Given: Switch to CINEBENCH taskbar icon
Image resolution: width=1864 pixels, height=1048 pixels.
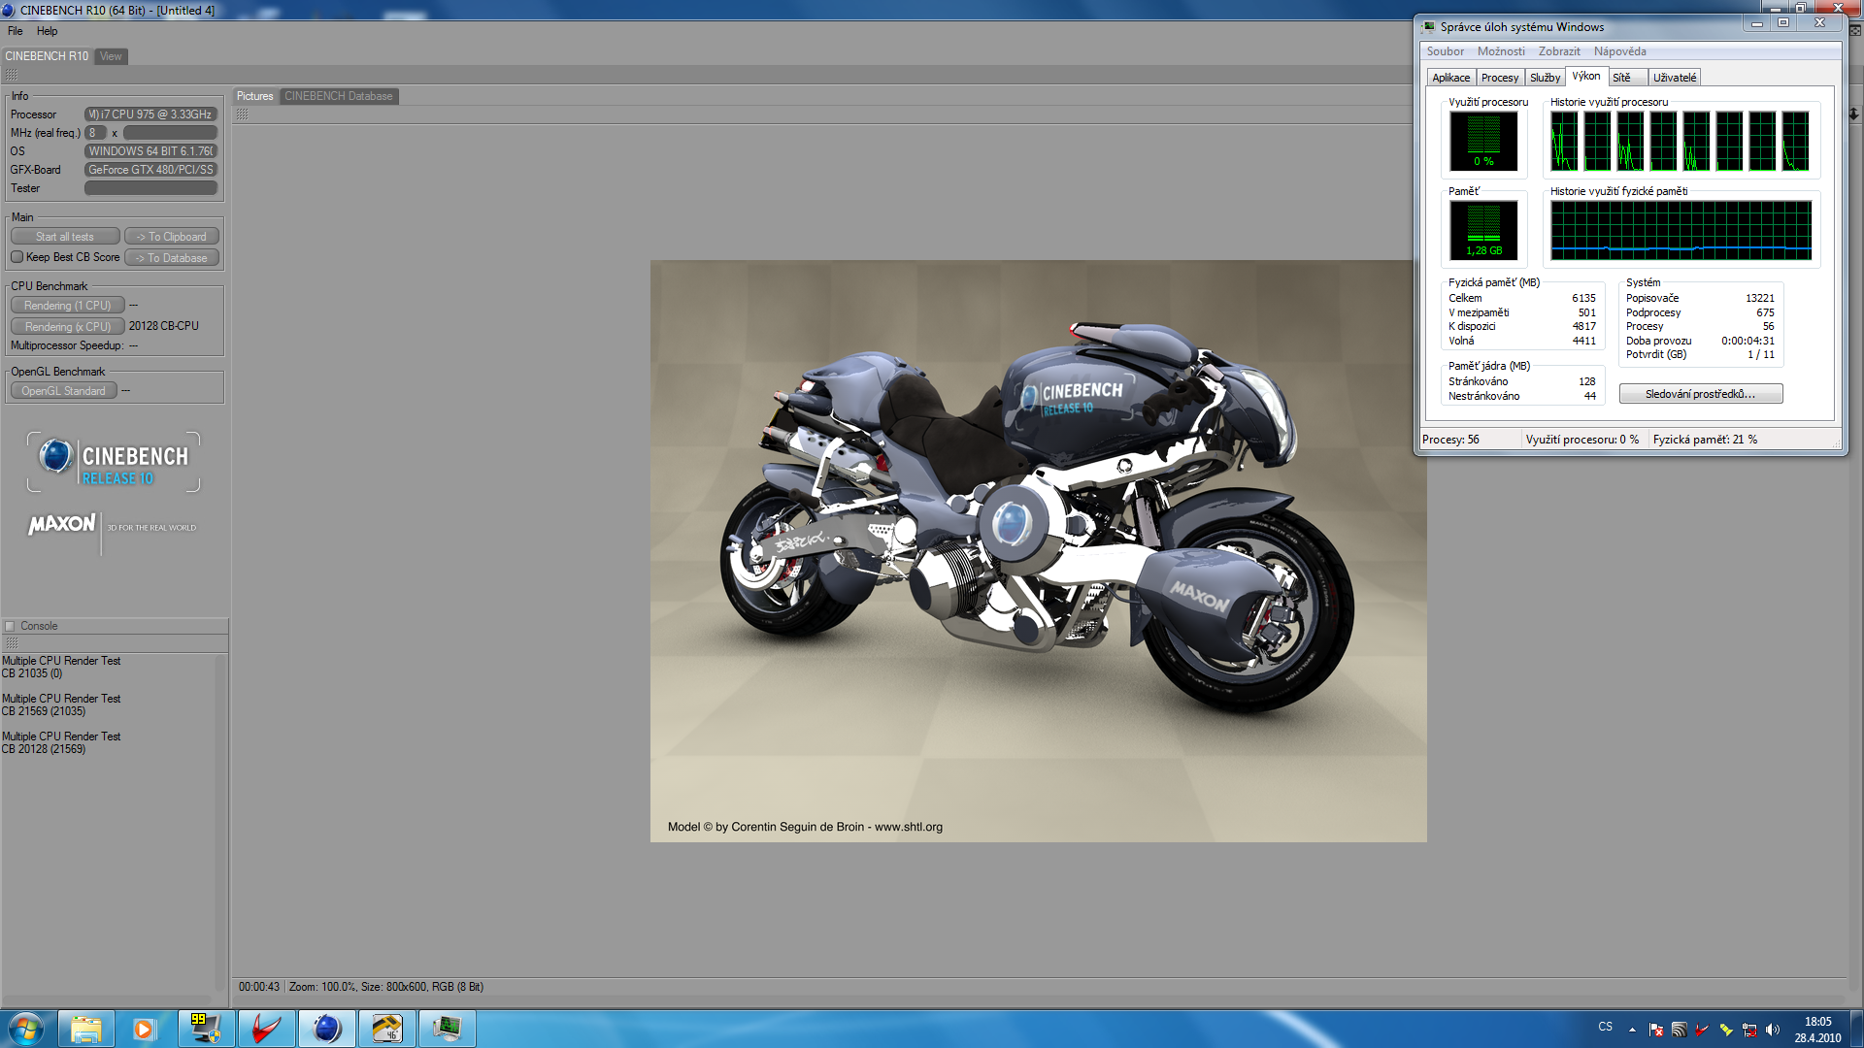Looking at the screenshot, I should click(x=327, y=1029).
